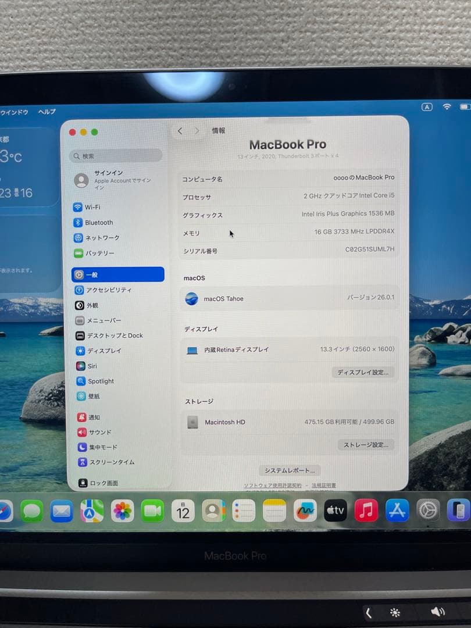Screen dimensions: 471x628
Task: Open Calendar from the Dock
Action: pyautogui.click(x=183, y=511)
